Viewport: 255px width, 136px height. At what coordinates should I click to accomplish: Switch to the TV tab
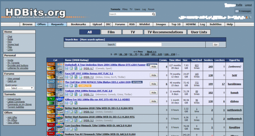point(133,32)
